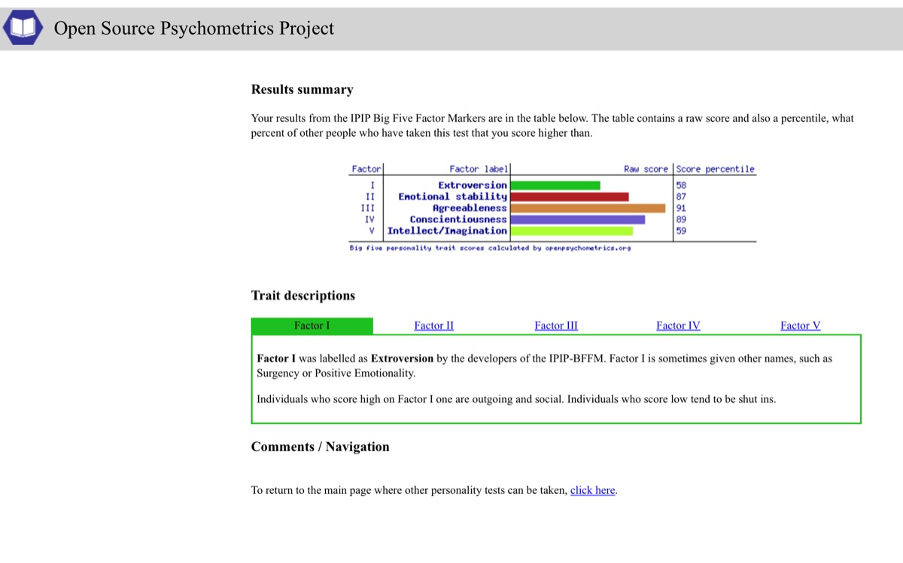The height and width of the screenshot is (563, 903).
Task: Click the hexagon book logo icon
Action: (x=23, y=28)
